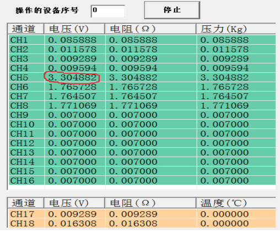Click the 温度(℃) column header

click(236, 203)
